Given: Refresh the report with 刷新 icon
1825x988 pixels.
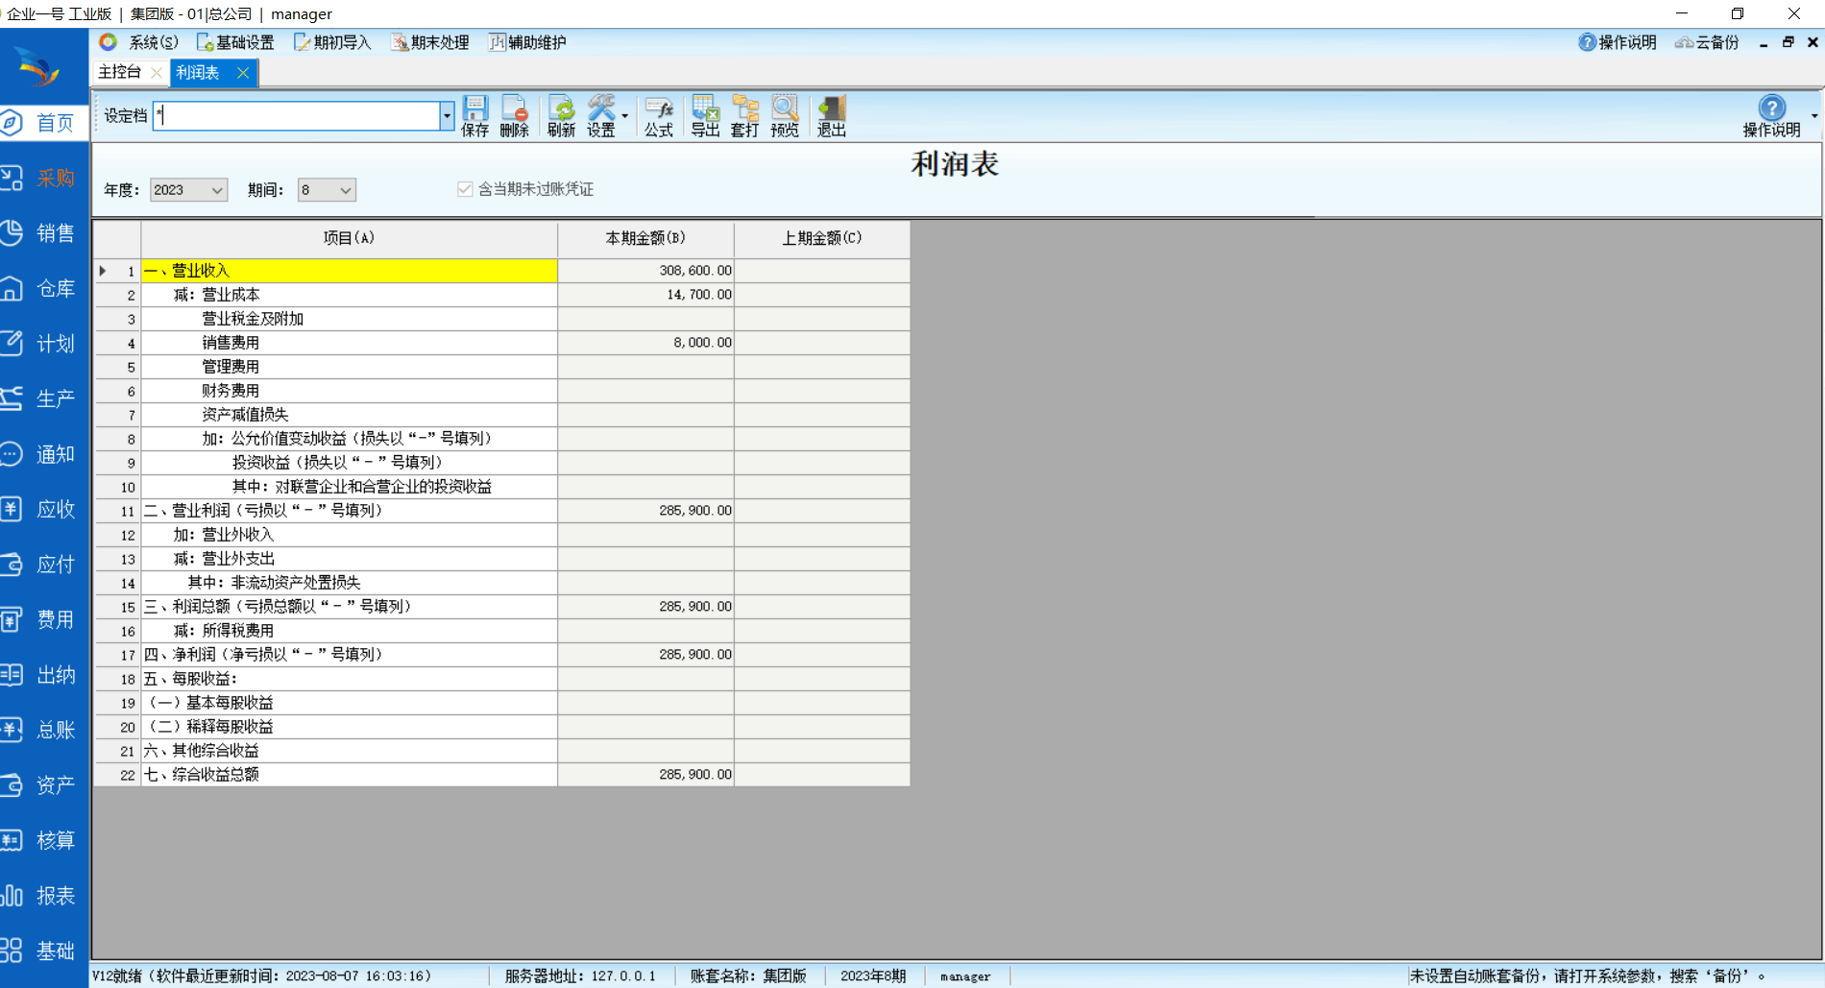Looking at the screenshot, I should tap(561, 115).
